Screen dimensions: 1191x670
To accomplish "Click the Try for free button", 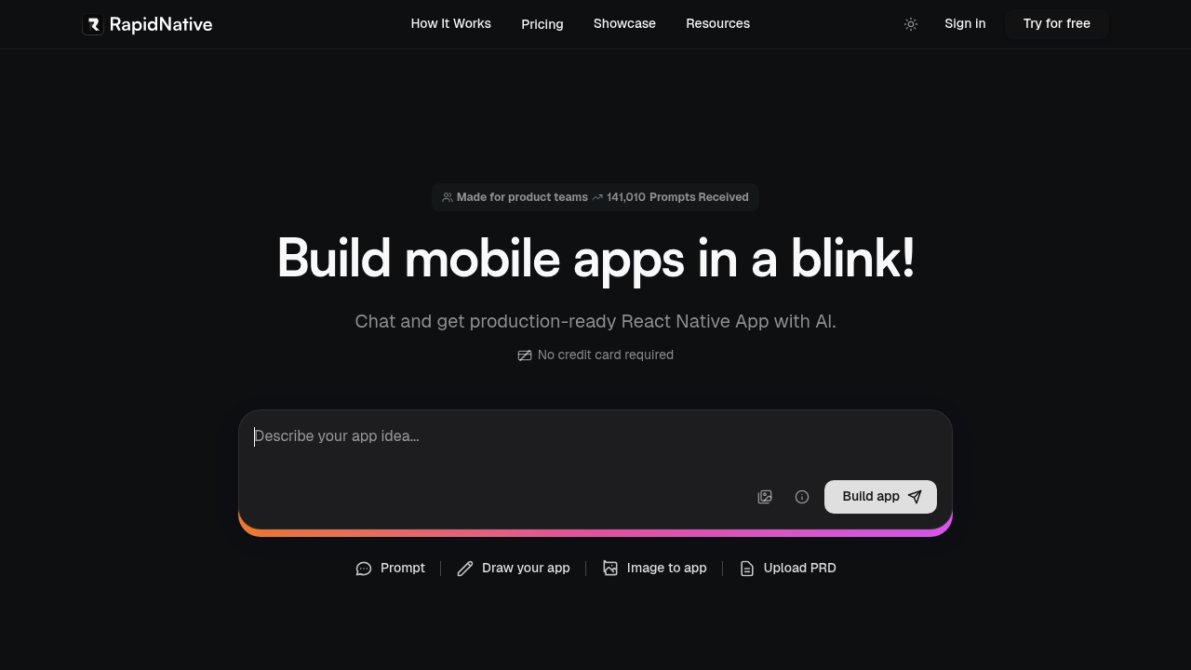I will point(1056,23).
